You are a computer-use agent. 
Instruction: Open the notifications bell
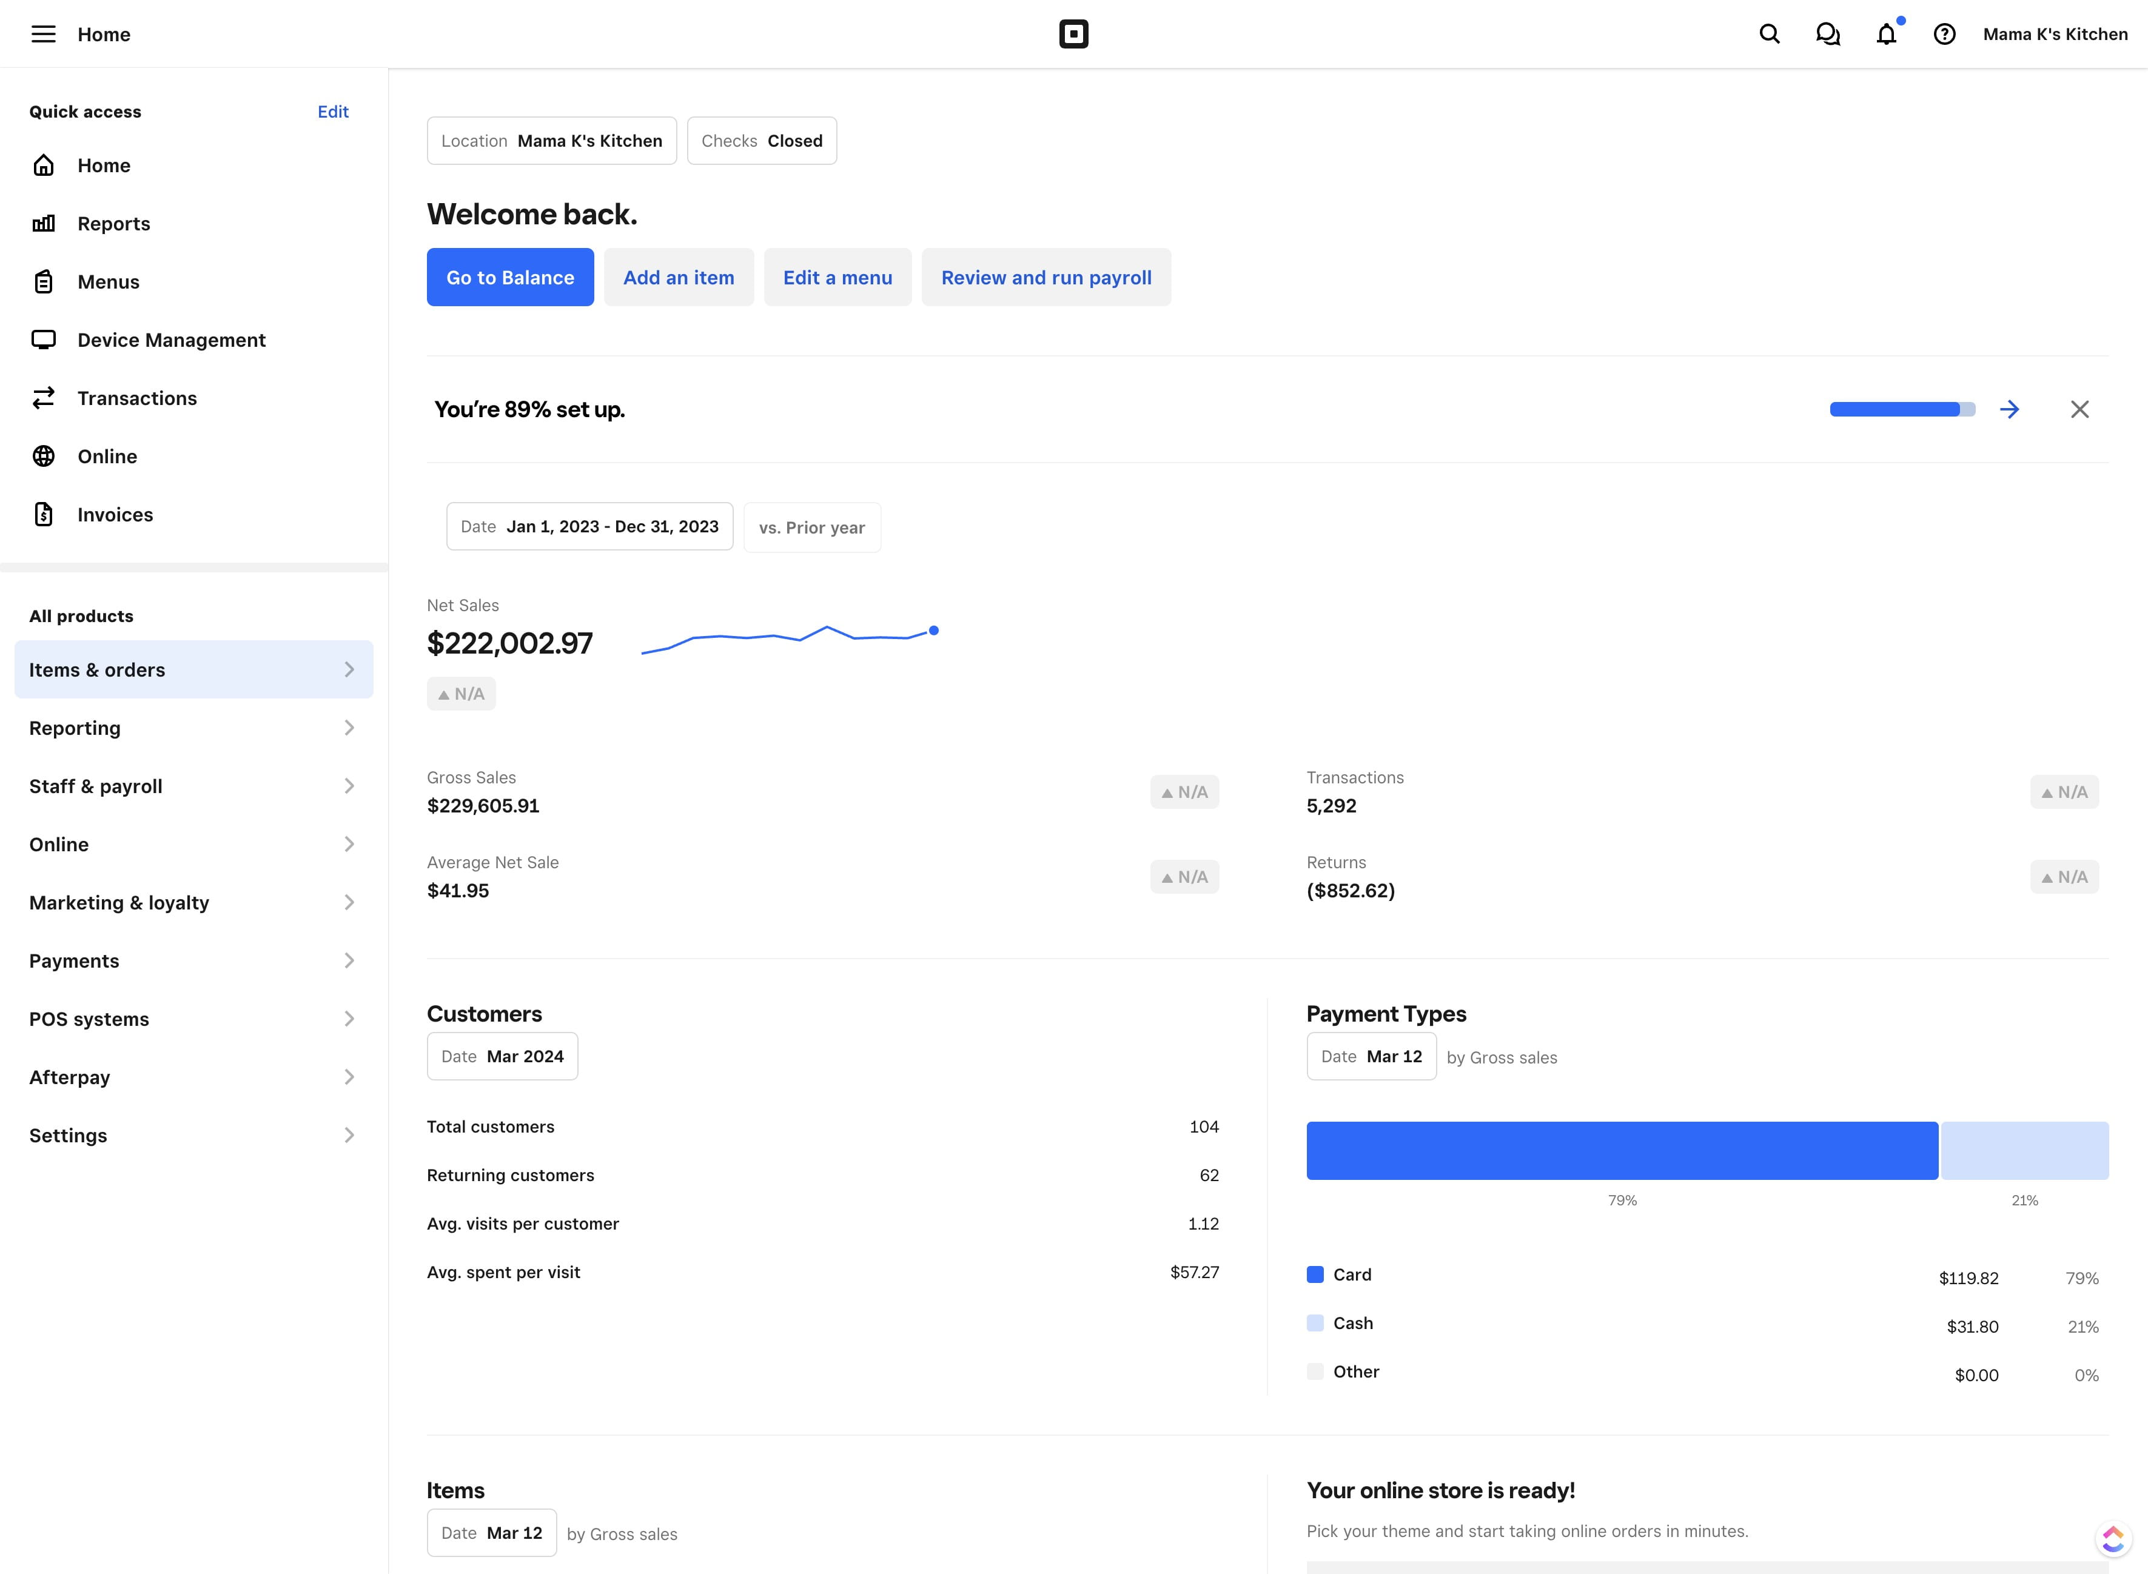point(1886,35)
